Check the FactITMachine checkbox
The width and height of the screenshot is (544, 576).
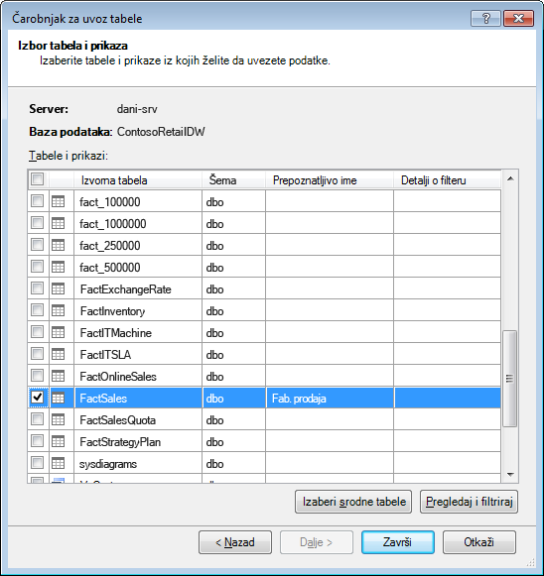pos(37,332)
